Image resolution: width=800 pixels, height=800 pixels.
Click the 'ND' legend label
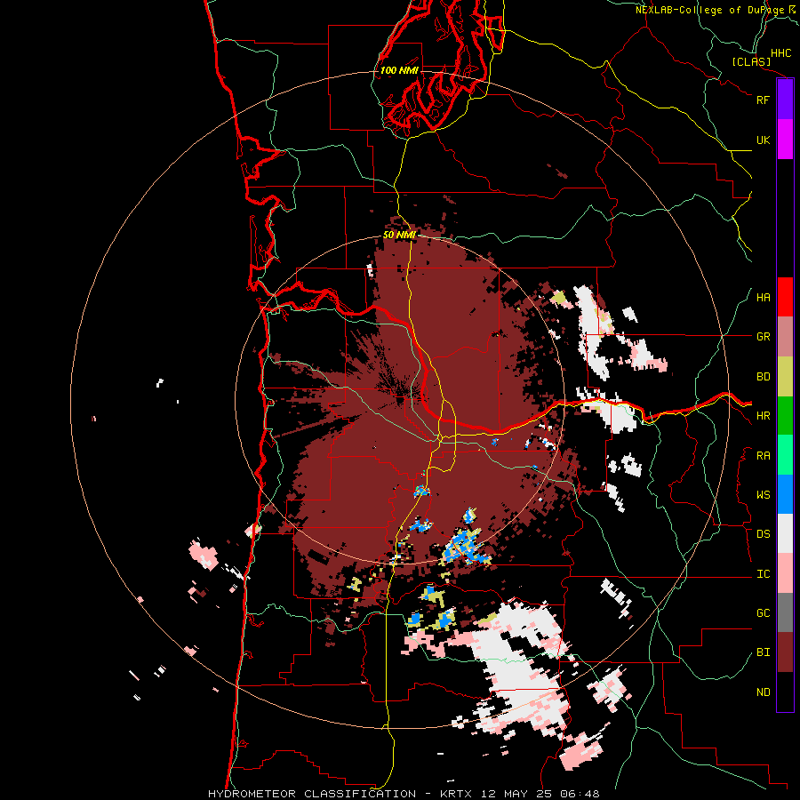point(763,692)
